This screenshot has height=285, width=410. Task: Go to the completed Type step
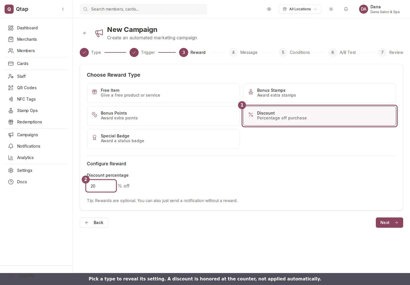(90, 52)
